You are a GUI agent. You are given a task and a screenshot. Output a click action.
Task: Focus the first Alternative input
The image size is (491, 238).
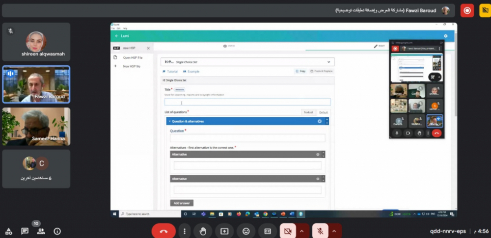247,166
